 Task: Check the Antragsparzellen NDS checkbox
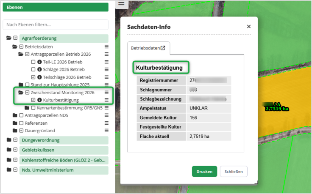pyautogui.click(x=21, y=115)
